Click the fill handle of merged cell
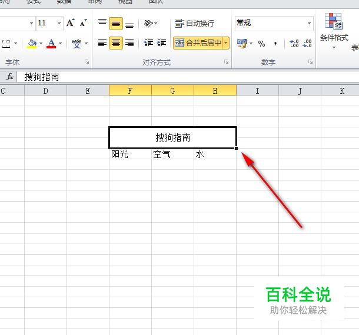 [x=236, y=148]
